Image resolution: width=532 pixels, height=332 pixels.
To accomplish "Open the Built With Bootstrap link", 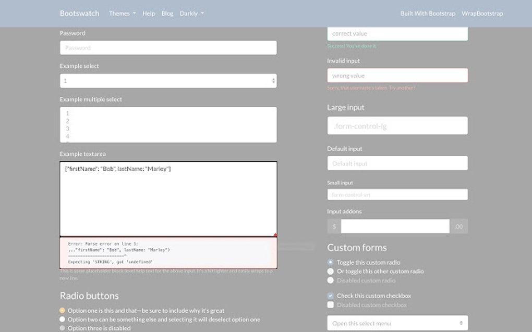I will tap(428, 13).
